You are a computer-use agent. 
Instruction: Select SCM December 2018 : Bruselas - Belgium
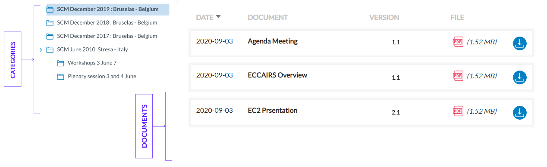click(107, 22)
